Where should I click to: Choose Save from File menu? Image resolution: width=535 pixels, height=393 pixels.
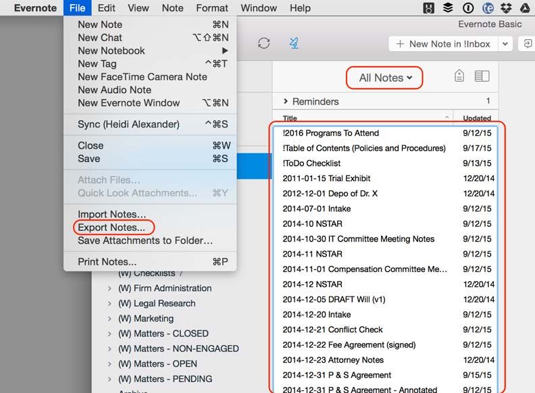point(150,159)
